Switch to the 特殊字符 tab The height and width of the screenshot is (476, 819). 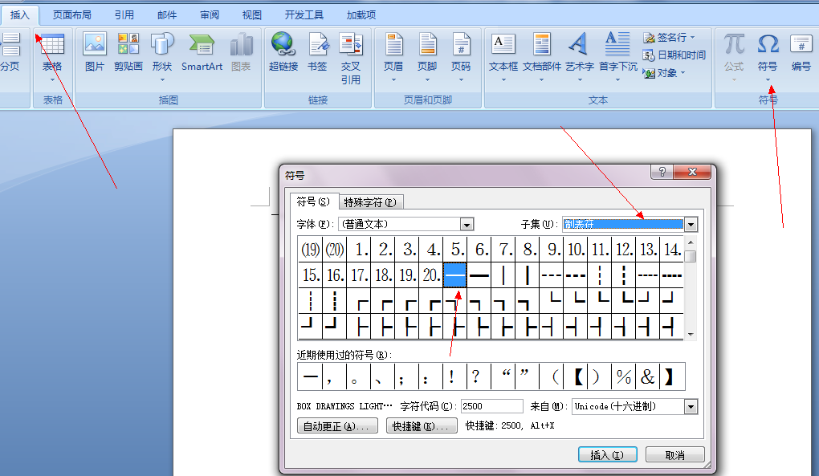(x=370, y=201)
